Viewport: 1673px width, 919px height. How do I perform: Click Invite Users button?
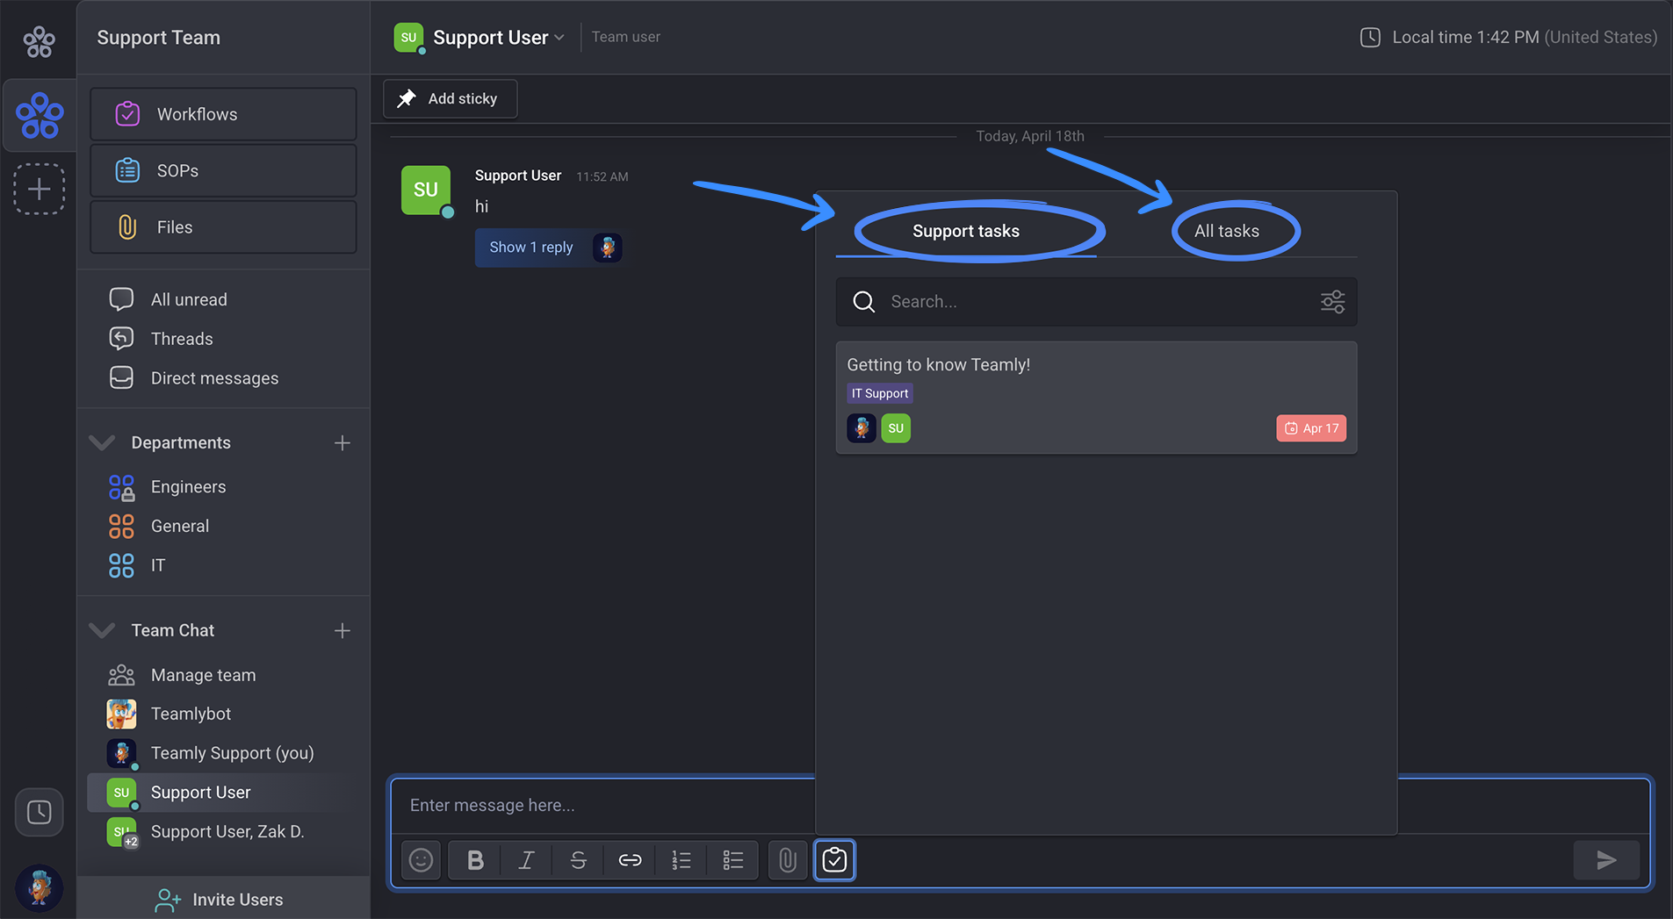tap(223, 899)
